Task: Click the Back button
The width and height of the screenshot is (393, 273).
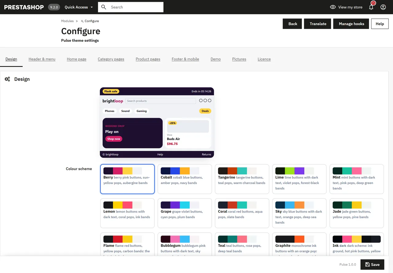Action: [293, 24]
